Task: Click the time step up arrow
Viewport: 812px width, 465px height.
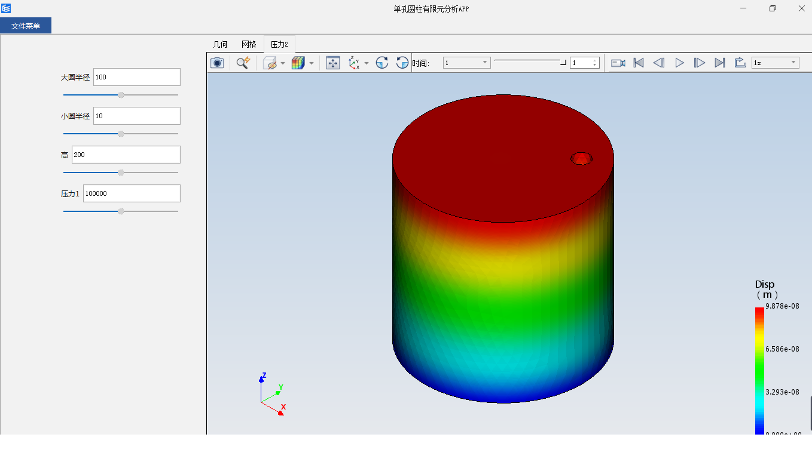Action: 594,60
